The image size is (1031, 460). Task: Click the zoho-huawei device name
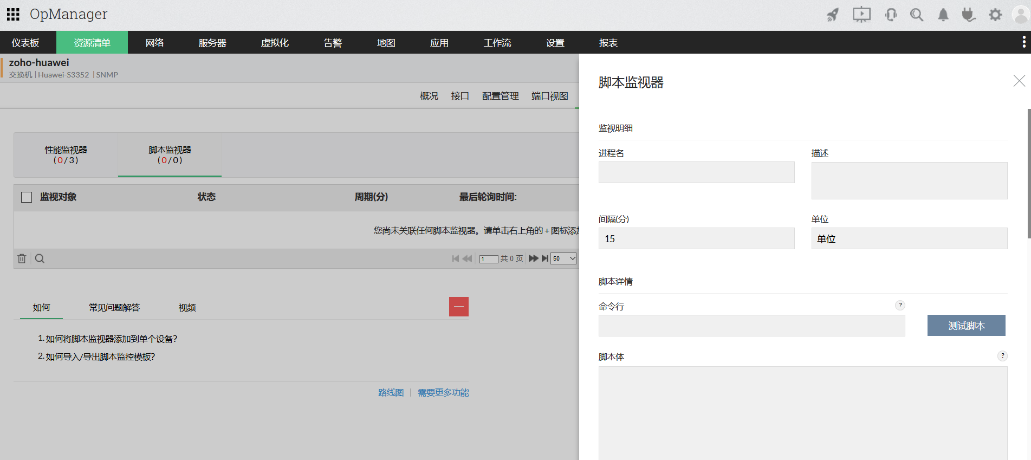pyautogui.click(x=39, y=62)
